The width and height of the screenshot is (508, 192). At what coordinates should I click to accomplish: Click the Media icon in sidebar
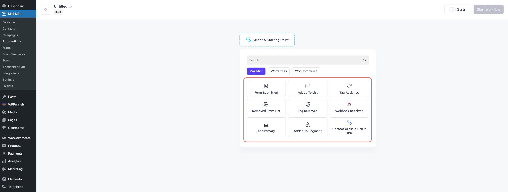[4, 112]
